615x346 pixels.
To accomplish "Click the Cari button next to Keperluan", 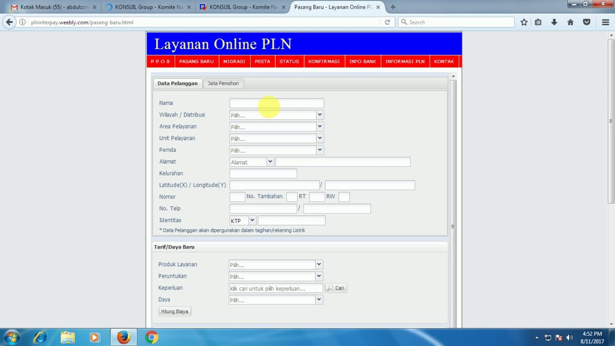I will coord(336,288).
